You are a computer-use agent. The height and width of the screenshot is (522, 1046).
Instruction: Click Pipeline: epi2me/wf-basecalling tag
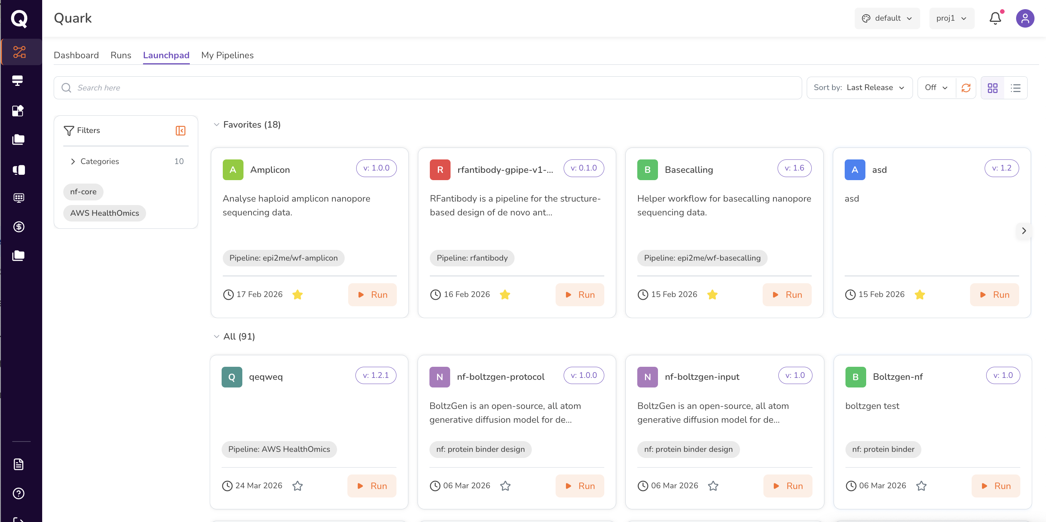pos(702,258)
